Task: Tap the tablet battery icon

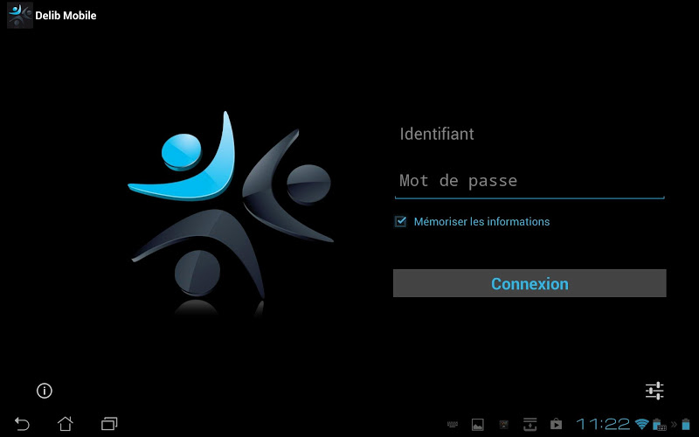Action: point(686,425)
